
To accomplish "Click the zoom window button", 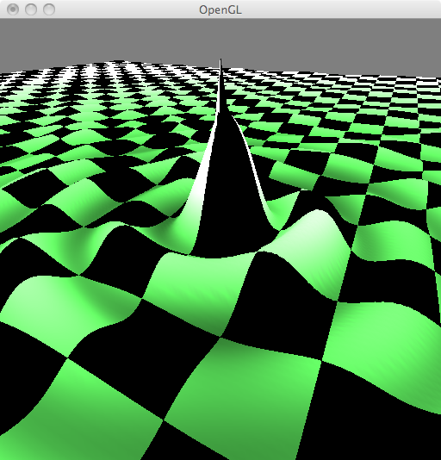I will tap(49, 9).
